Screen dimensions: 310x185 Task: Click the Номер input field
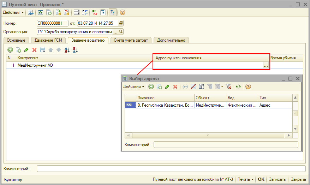[x=52, y=23]
